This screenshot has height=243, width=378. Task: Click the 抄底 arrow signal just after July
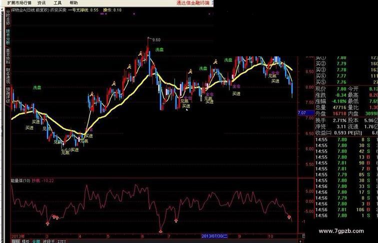(176, 220)
